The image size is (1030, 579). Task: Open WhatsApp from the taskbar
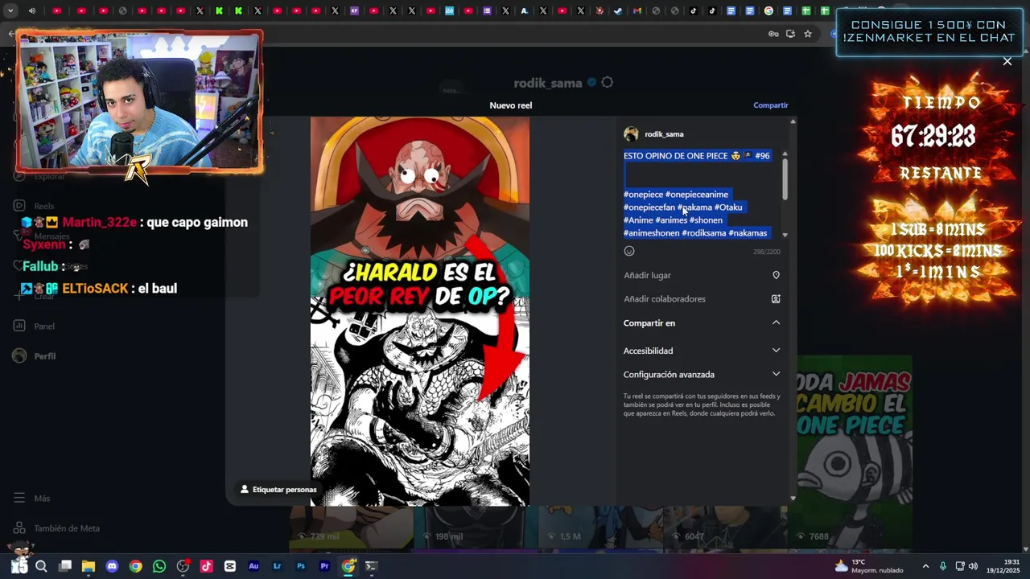pyautogui.click(x=159, y=566)
